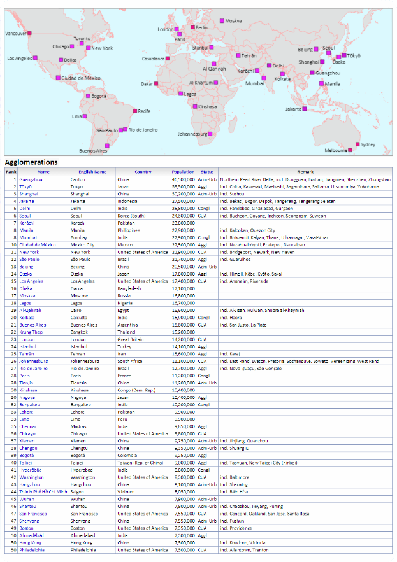Open the Chennai link in the table
397x562 pixels.
pos(27,426)
